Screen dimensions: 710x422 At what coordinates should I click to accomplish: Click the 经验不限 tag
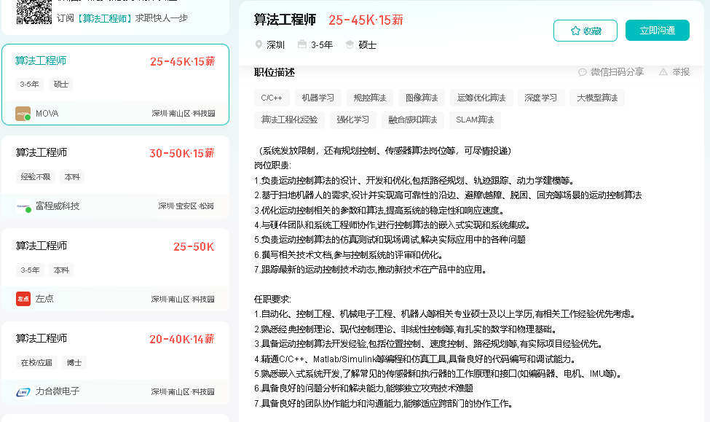coord(36,177)
